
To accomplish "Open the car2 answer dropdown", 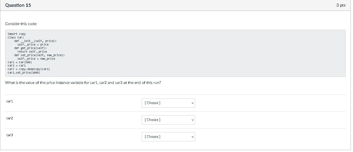I will pyautogui.click(x=168, y=120).
